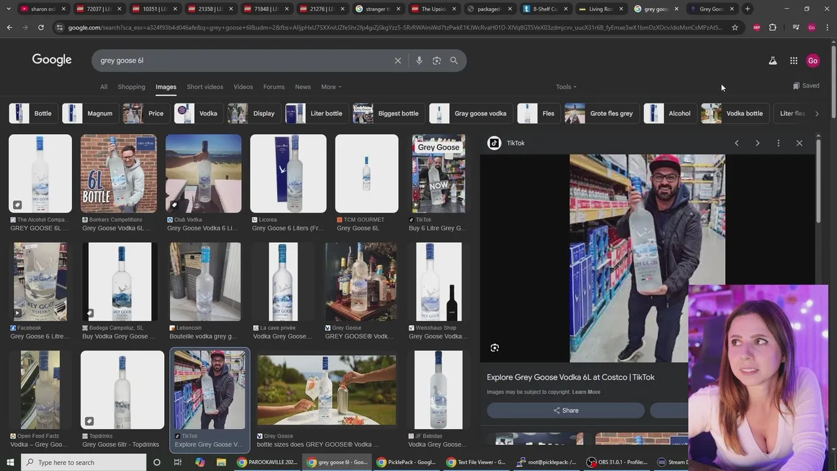Open search by image camera icon
This screenshot has width=837, height=471.
436,60
